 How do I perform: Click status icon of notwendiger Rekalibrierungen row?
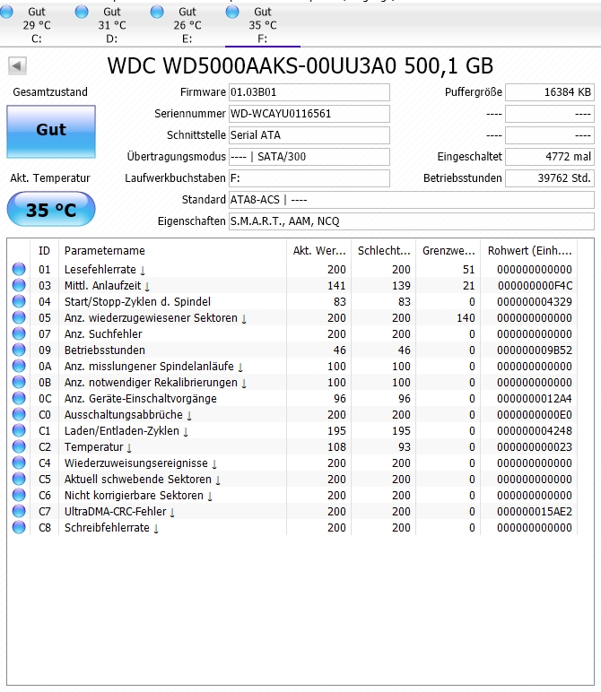[19, 382]
